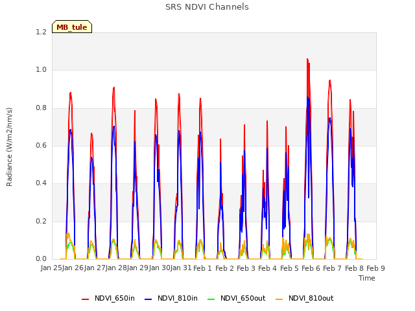The height and width of the screenshot is (311, 415).
Task: Toggle the NDVI_810in legend entry
Action: pos(171,299)
